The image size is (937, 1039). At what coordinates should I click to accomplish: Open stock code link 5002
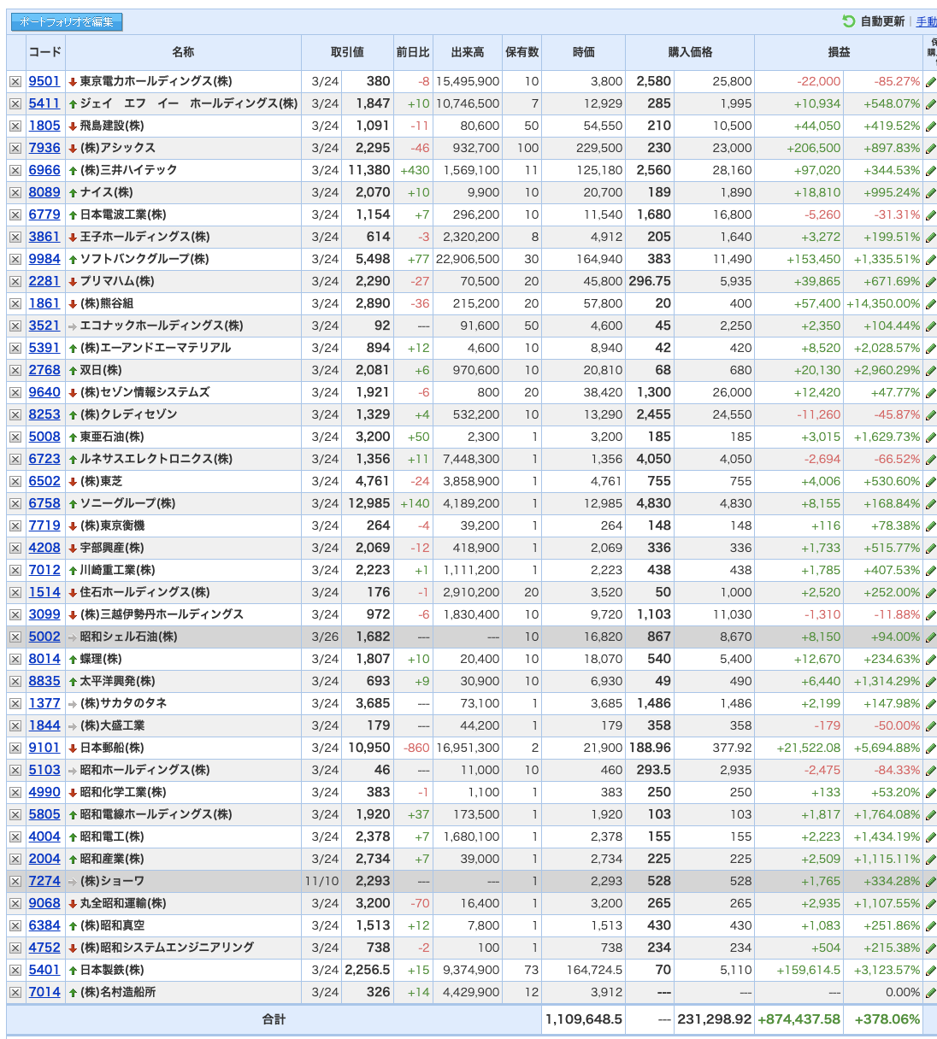[44, 637]
